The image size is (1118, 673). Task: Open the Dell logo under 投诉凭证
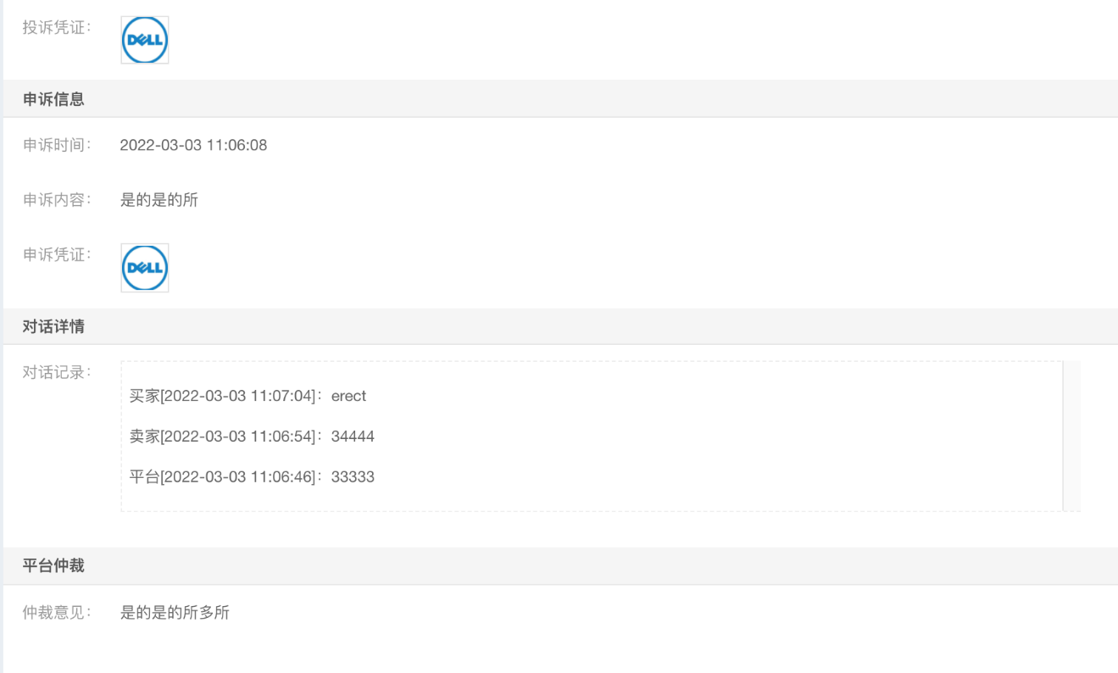(145, 40)
